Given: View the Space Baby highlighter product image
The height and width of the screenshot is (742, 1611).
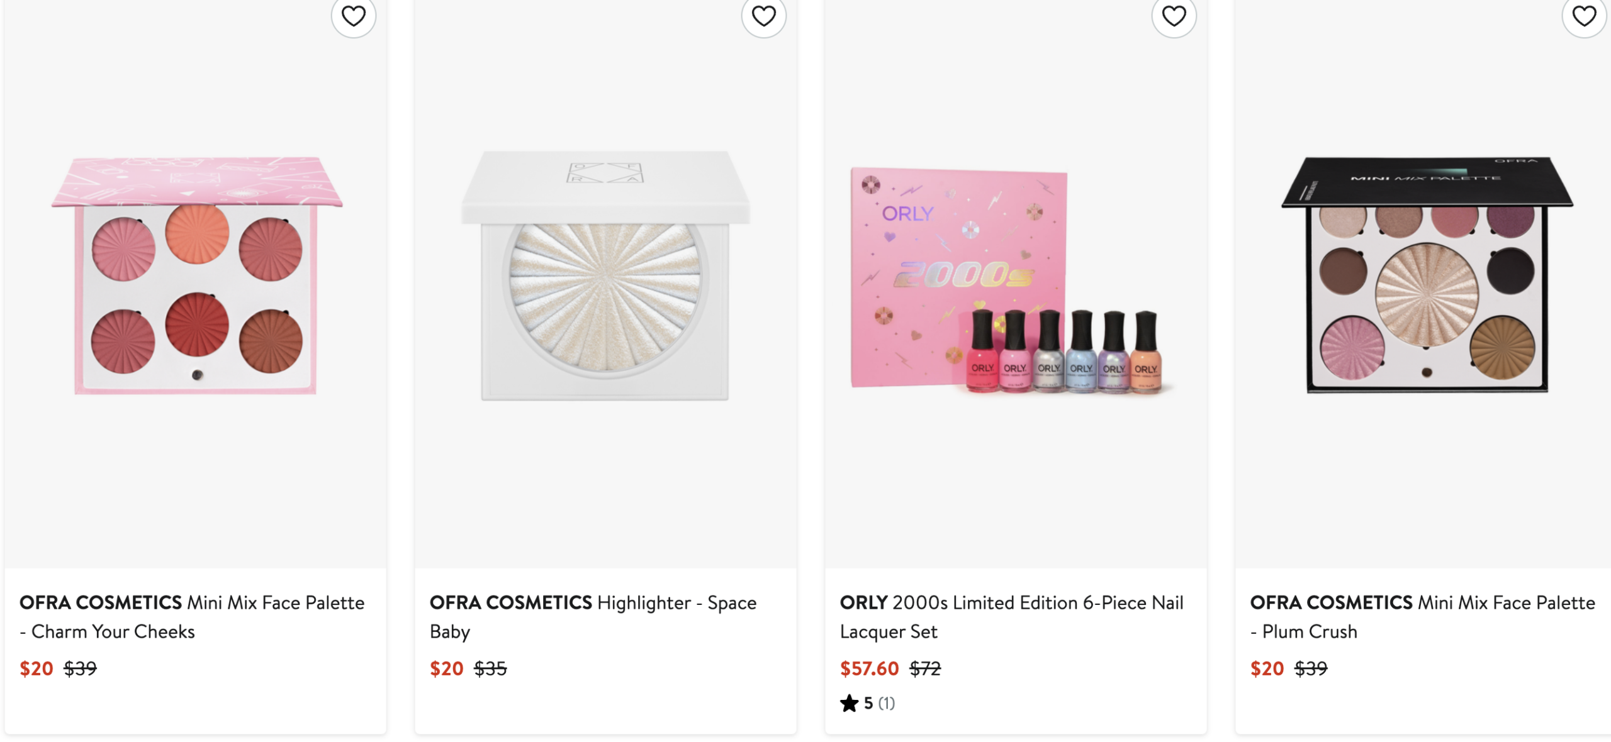Looking at the screenshot, I should pos(605,275).
